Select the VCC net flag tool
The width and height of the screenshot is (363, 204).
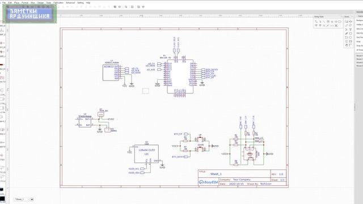tap(316, 25)
